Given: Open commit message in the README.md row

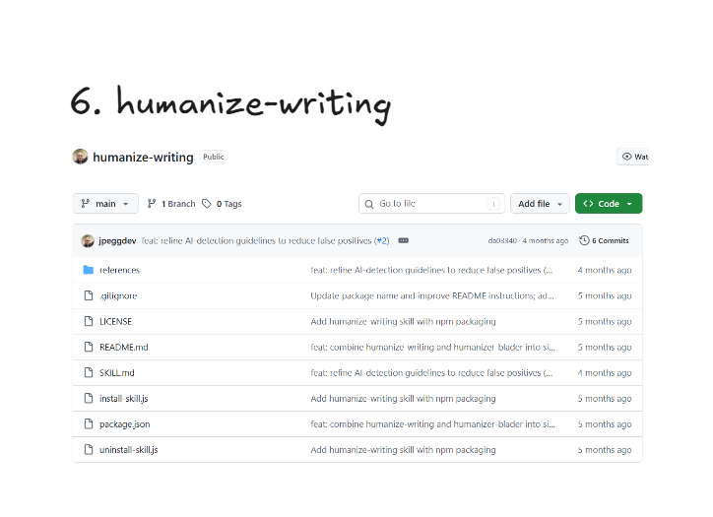Looking at the screenshot, I should click(432, 348).
